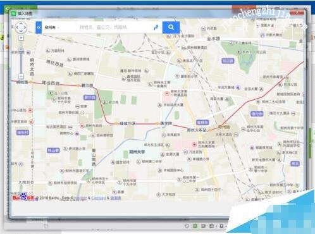Click the plus zoom-in button
Viewport: 315px width, 234px height.
tap(21, 38)
